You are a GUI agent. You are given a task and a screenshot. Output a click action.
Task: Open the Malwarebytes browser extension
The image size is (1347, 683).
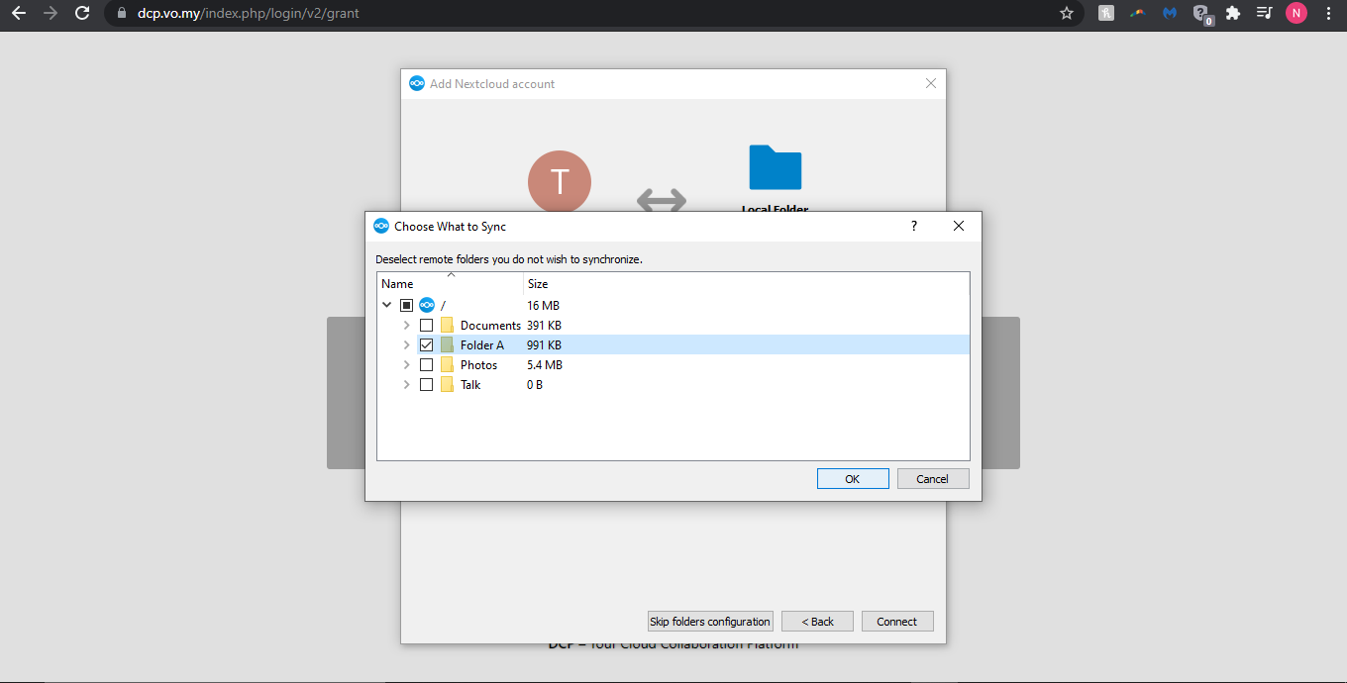click(1170, 14)
